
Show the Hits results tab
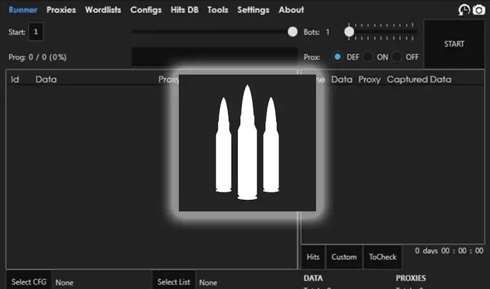click(313, 257)
